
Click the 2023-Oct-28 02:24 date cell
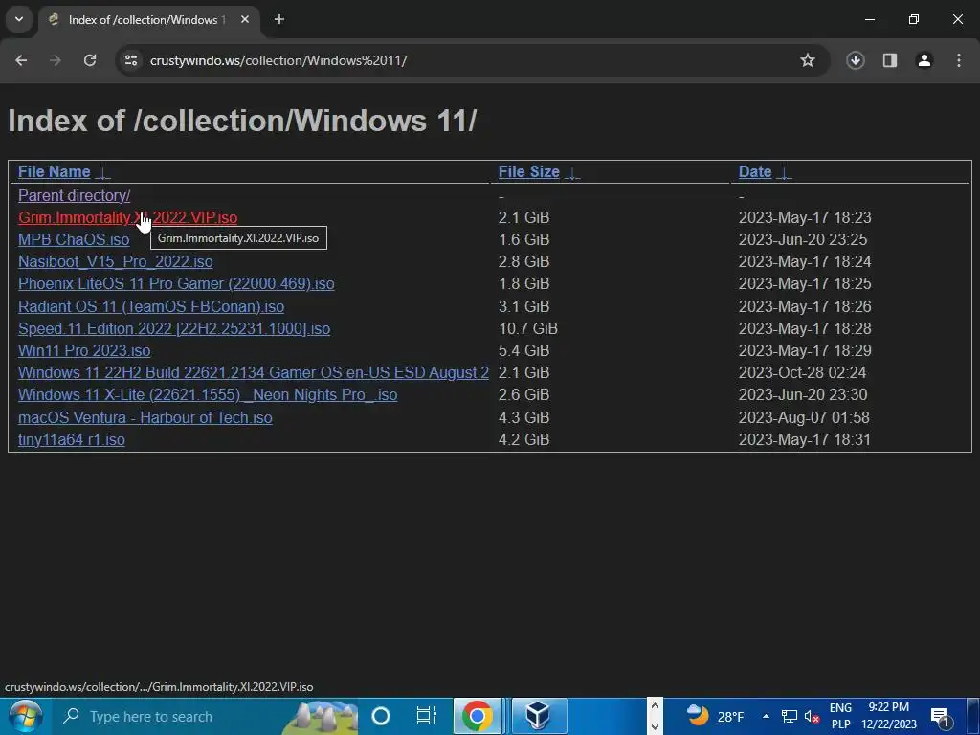[x=803, y=372]
